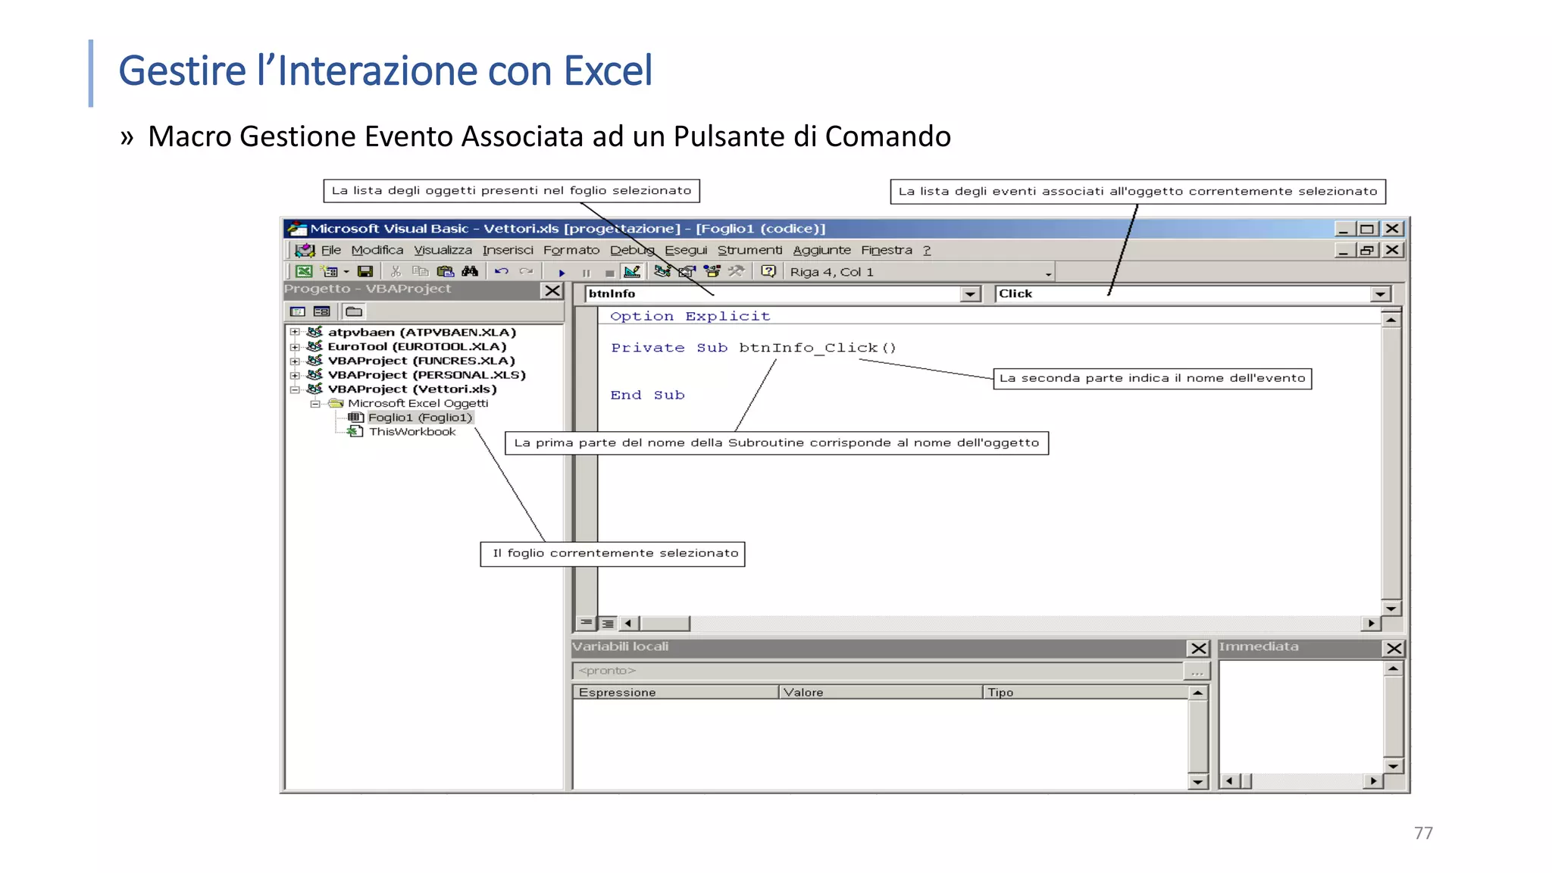This screenshot has height=873, width=1552.
Task: Toggle Folders icon in Progetto panel
Action: click(x=354, y=311)
